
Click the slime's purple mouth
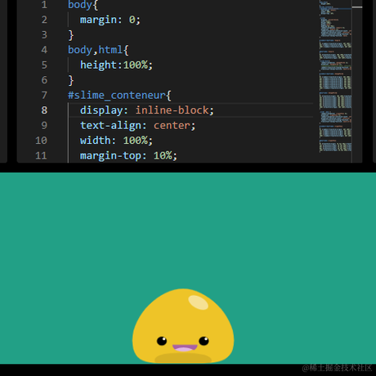coord(185,348)
